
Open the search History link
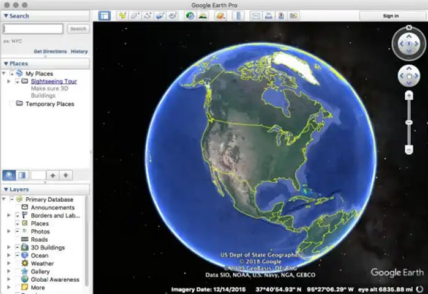point(79,51)
